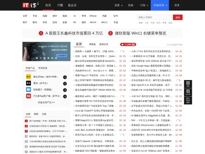Open headline 微软新版 Win11 右键菜单预览
Image resolution: width=205 pixels, height=154 pixels.
coord(141,33)
